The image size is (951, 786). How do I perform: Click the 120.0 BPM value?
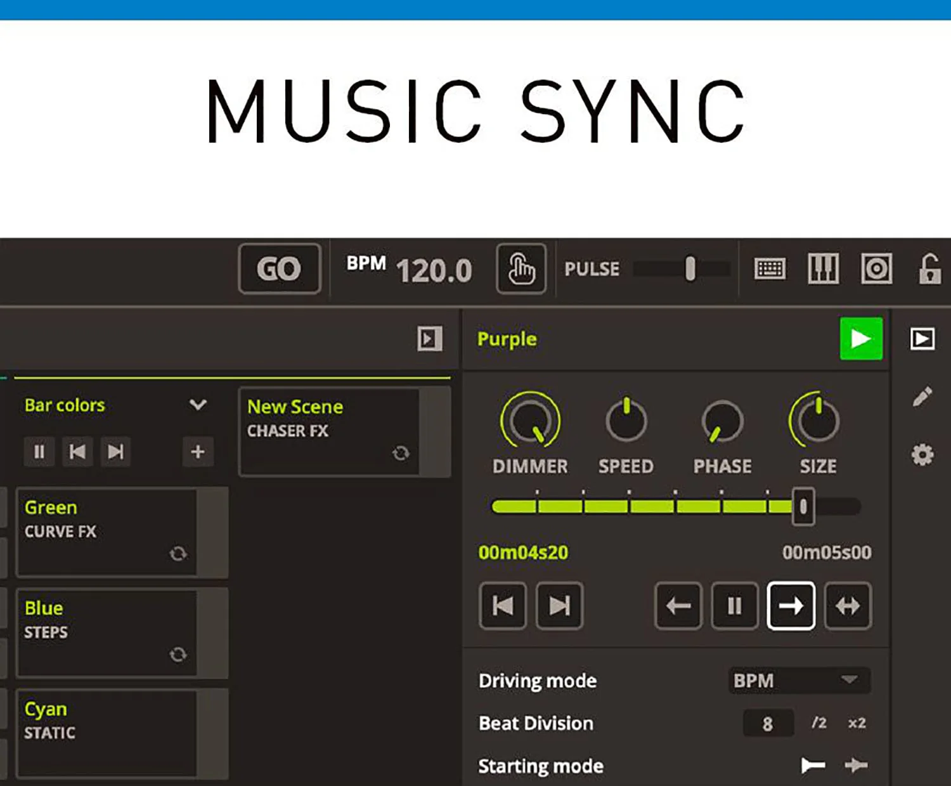(x=434, y=271)
